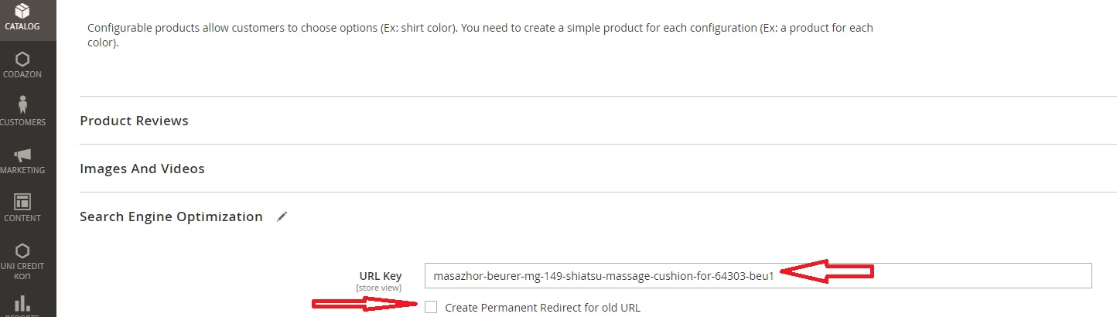Click into the URL Key text field
1117x317 pixels.
pyautogui.click(x=757, y=275)
